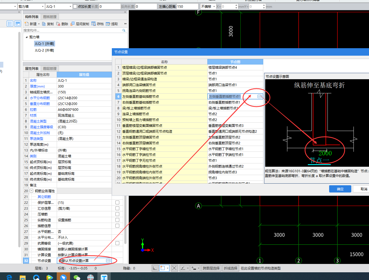Viewport: 369px width, 280px height.
Task: Click the search magnifier in 搜索构件 box
Action: (124, 30)
